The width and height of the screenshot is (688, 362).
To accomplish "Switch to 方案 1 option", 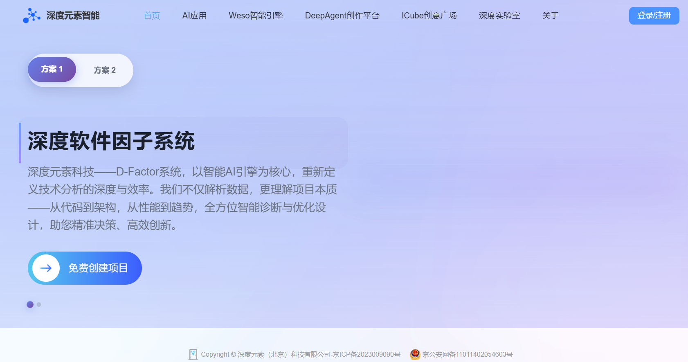I will (x=52, y=70).
